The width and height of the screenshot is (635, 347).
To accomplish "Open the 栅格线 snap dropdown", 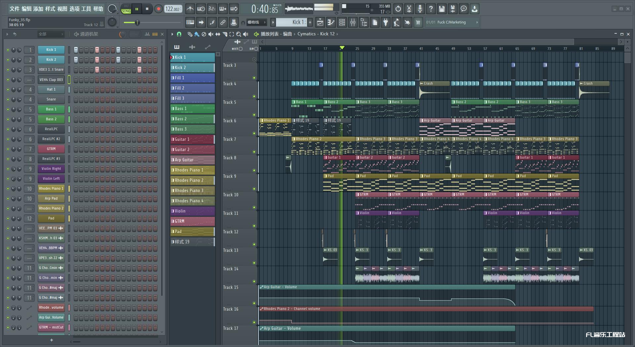I will pos(256,22).
